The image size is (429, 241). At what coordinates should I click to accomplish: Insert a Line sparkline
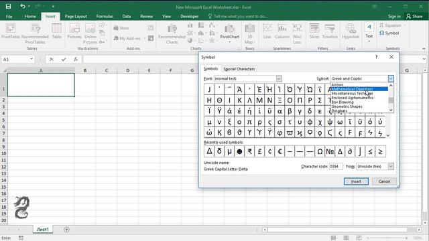[267, 31]
